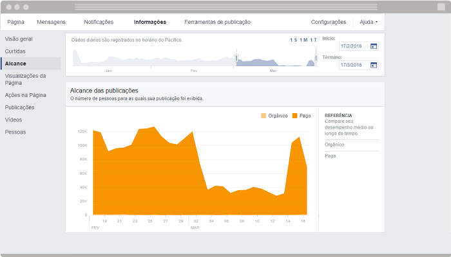Viewport: 451px width, 257px height.
Task: Open the Ajuda dropdown menu
Action: click(x=369, y=22)
